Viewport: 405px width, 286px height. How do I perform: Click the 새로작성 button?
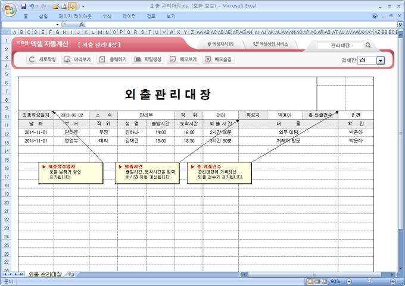tap(42, 59)
